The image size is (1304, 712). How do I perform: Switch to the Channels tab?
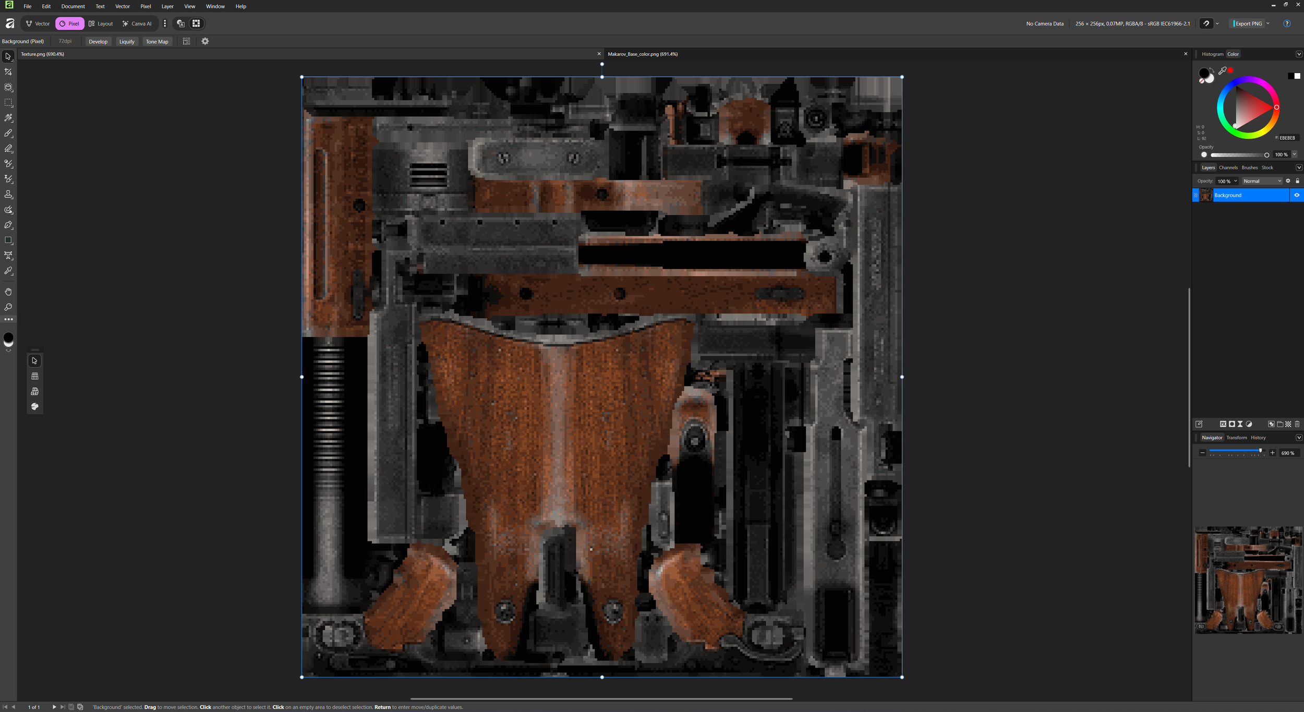1228,167
